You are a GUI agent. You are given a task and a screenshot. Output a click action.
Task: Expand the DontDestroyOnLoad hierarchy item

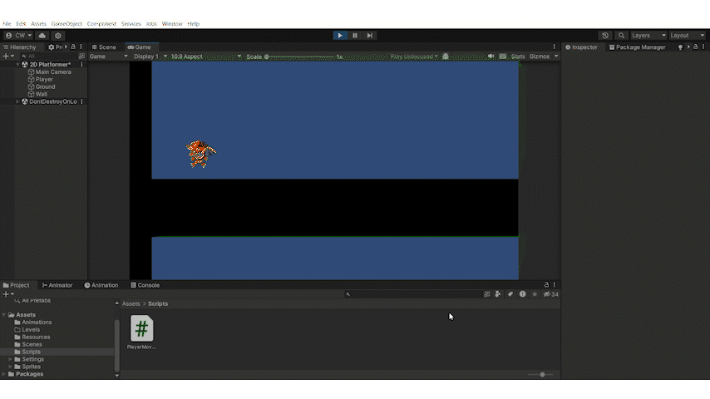click(17, 101)
